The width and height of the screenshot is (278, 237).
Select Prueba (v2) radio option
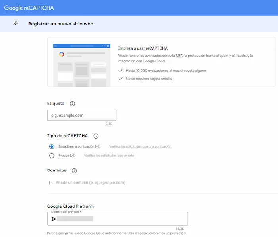[52, 156]
